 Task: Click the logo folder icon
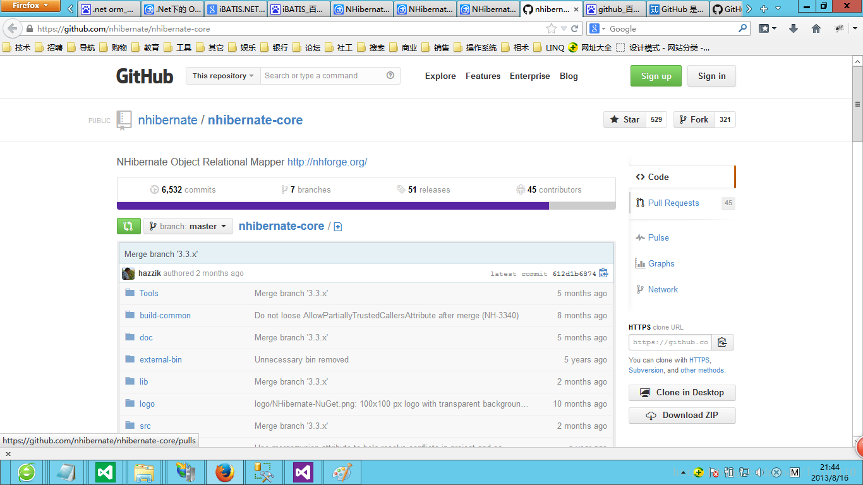[x=130, y=404]
